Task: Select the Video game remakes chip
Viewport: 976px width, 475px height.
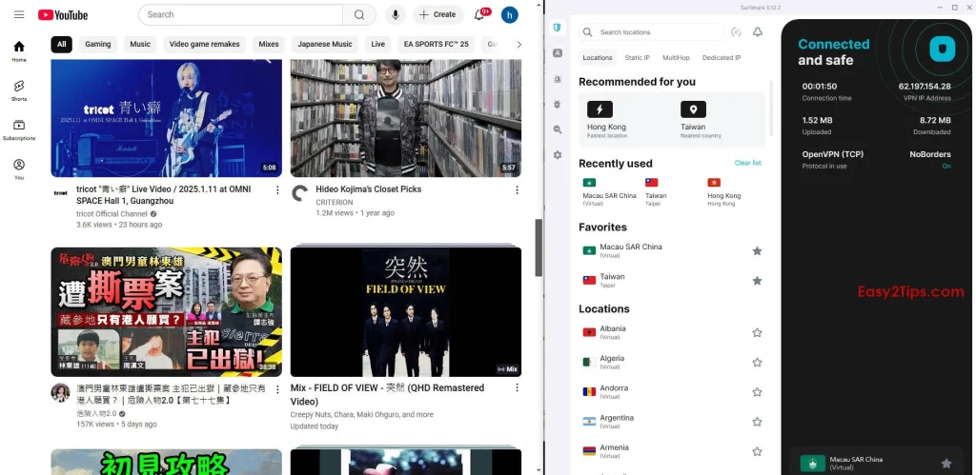Action: [204, 44]
